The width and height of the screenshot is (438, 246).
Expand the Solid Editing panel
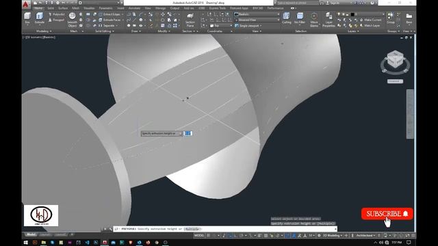[105, 31]
